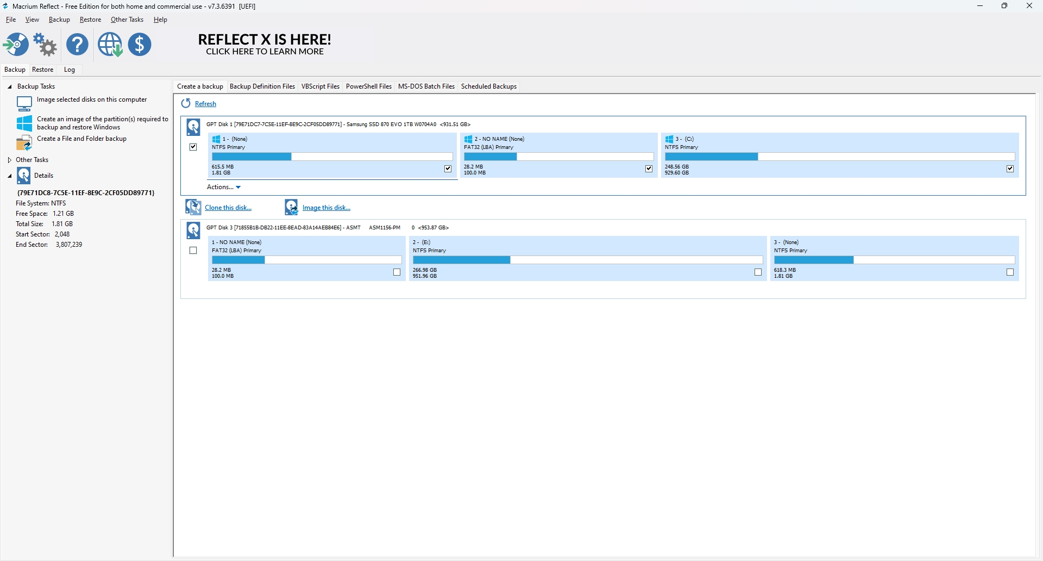Image resolution: width=1043 pixels, height=561 pixels.
Task: Select the Disk 3 NO NAME FAT32 partition block
Action: 307,258
